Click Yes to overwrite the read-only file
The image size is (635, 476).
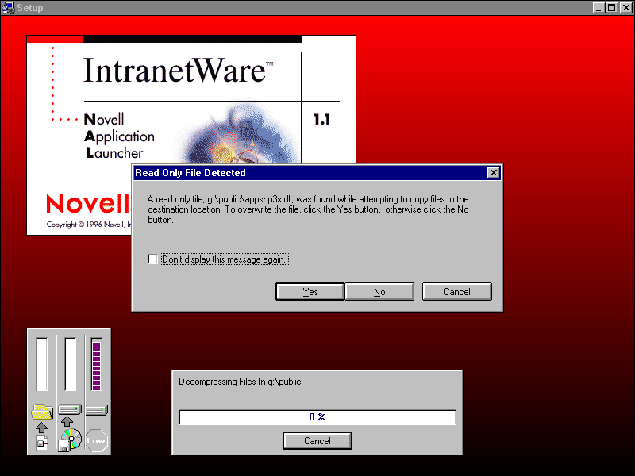[310, 291]
